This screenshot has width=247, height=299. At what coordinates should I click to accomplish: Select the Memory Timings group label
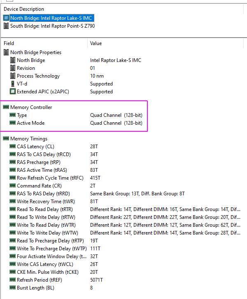point(29,139)
